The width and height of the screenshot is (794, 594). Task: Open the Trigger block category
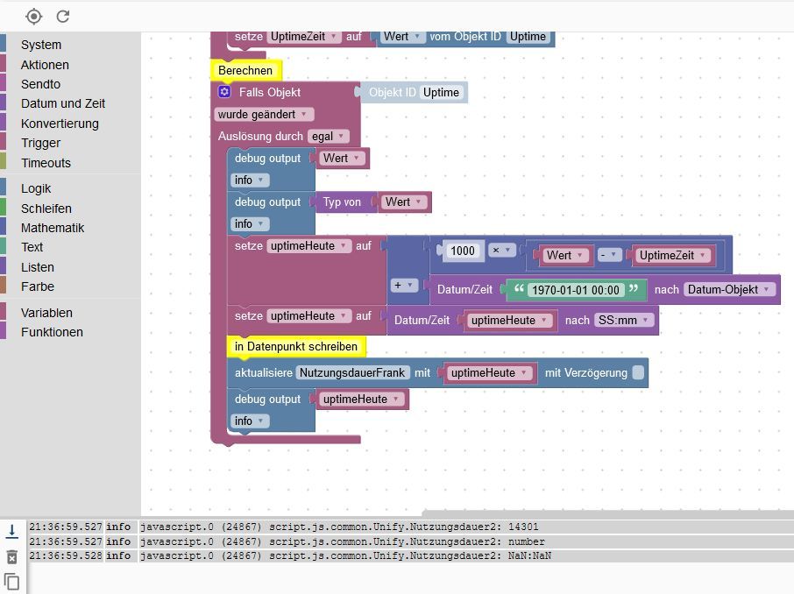(40, 143)
